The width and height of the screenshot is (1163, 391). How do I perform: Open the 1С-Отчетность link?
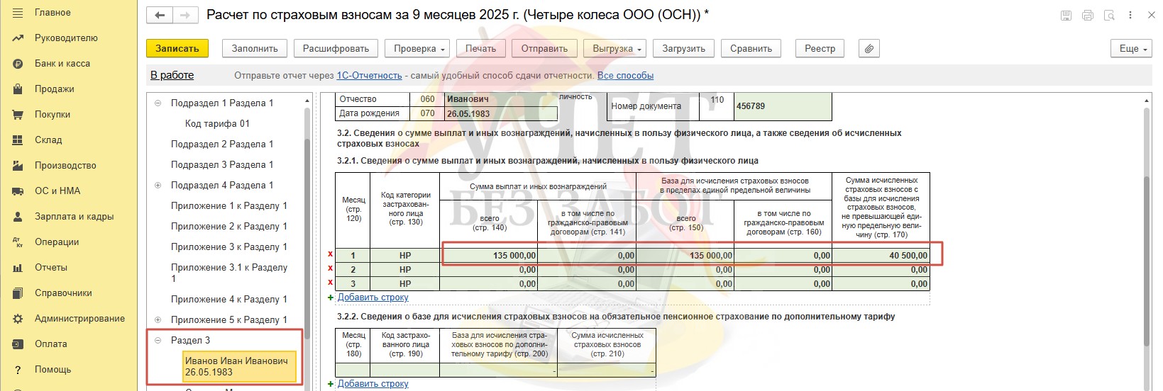pyautogui.click(x=369, y=76)
